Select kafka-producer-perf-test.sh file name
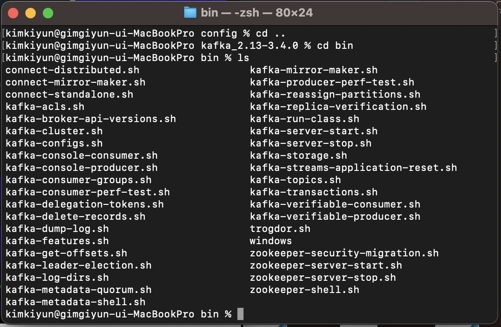The image size is (501, 327). coord(332,82)
